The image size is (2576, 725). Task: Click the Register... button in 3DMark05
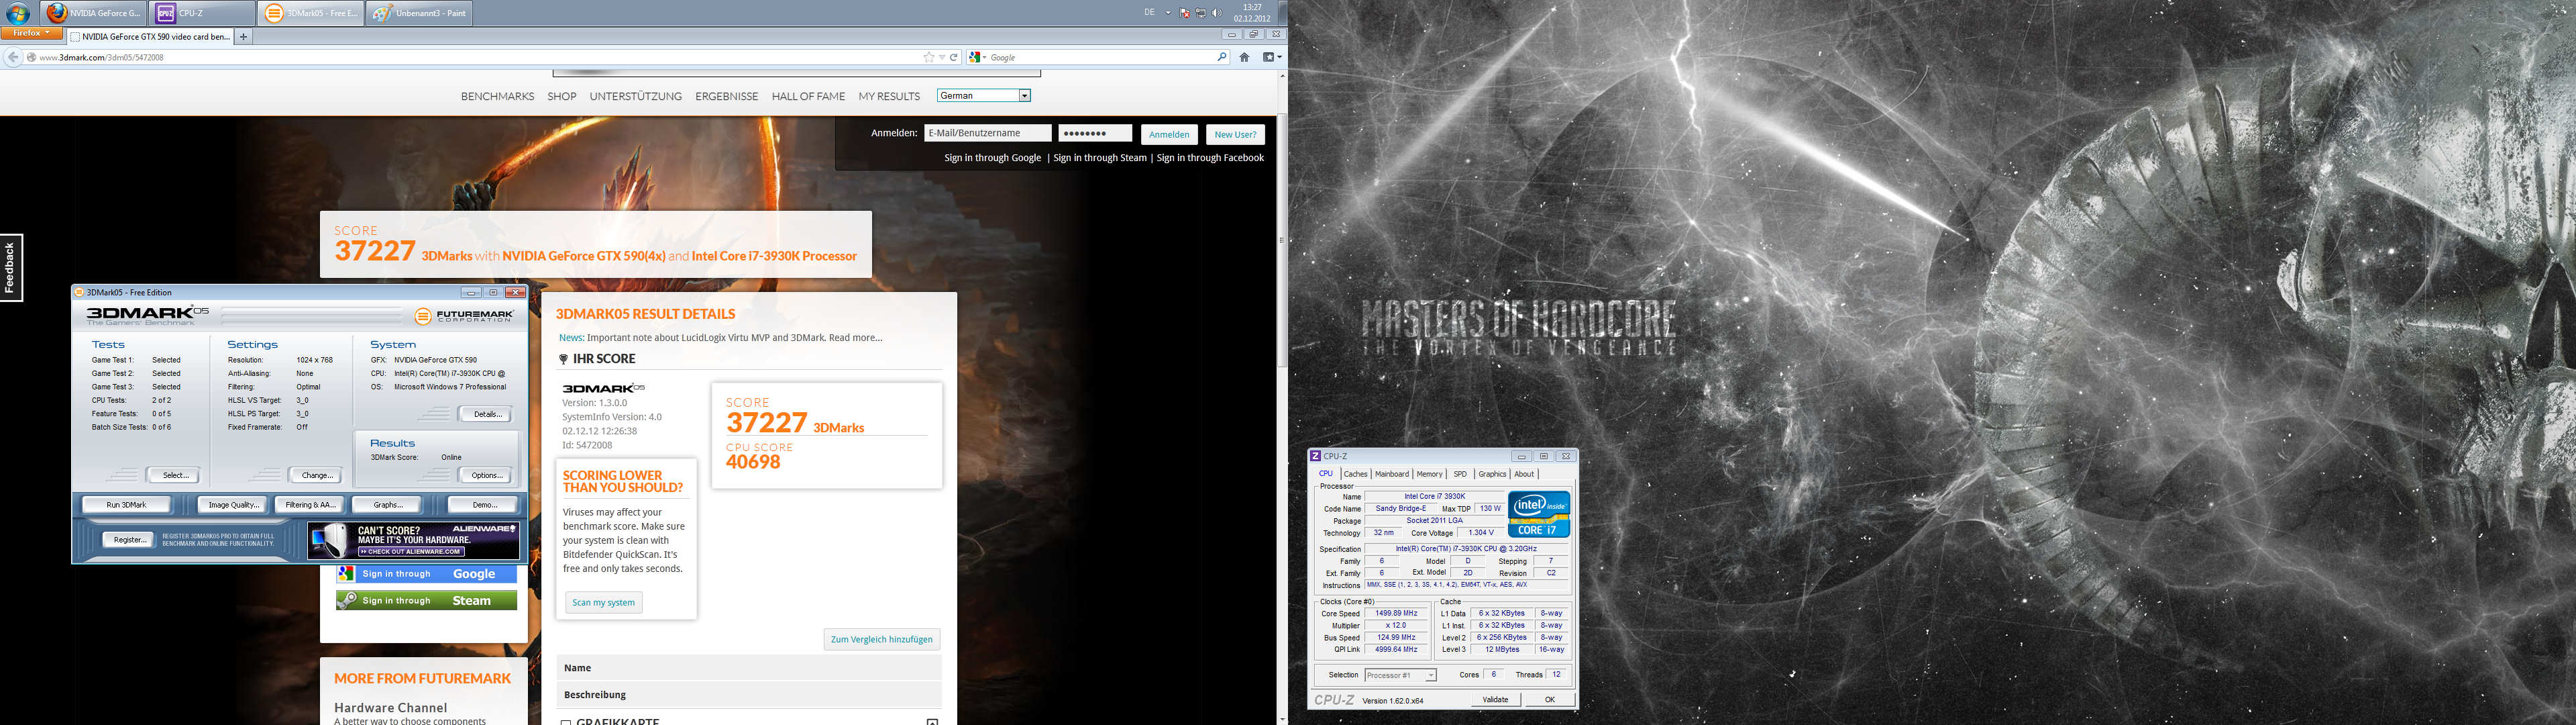point(129,540)
